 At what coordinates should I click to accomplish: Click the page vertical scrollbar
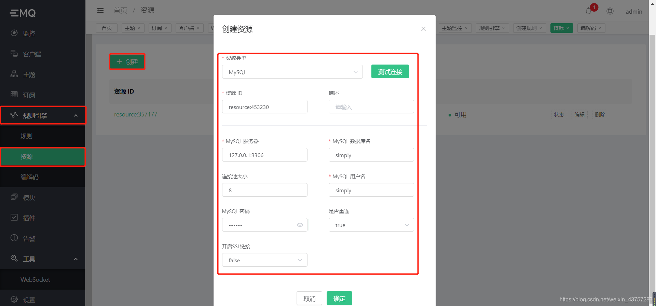coord(652,163)
